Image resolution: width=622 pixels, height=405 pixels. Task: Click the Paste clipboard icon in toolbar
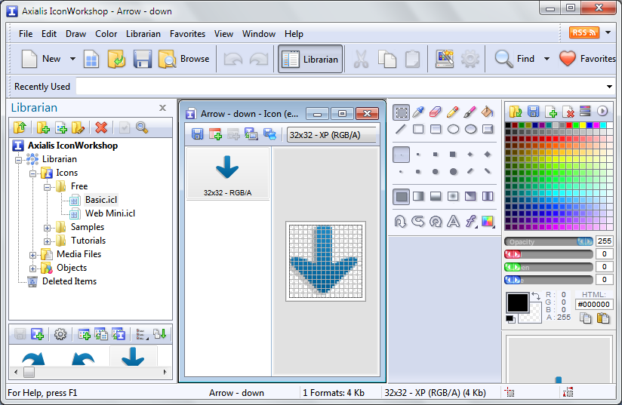click(413, 59)
